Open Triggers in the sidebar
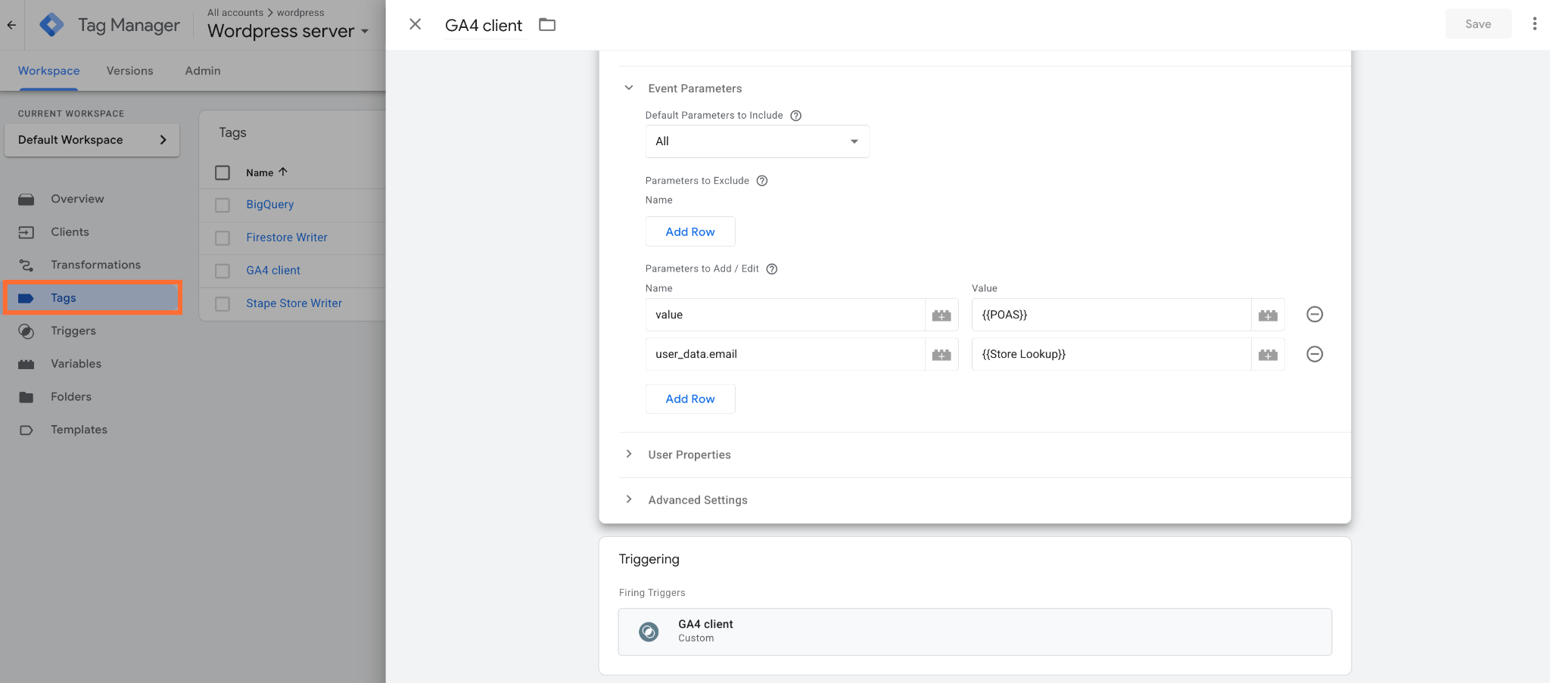 [x=73, y=331]
